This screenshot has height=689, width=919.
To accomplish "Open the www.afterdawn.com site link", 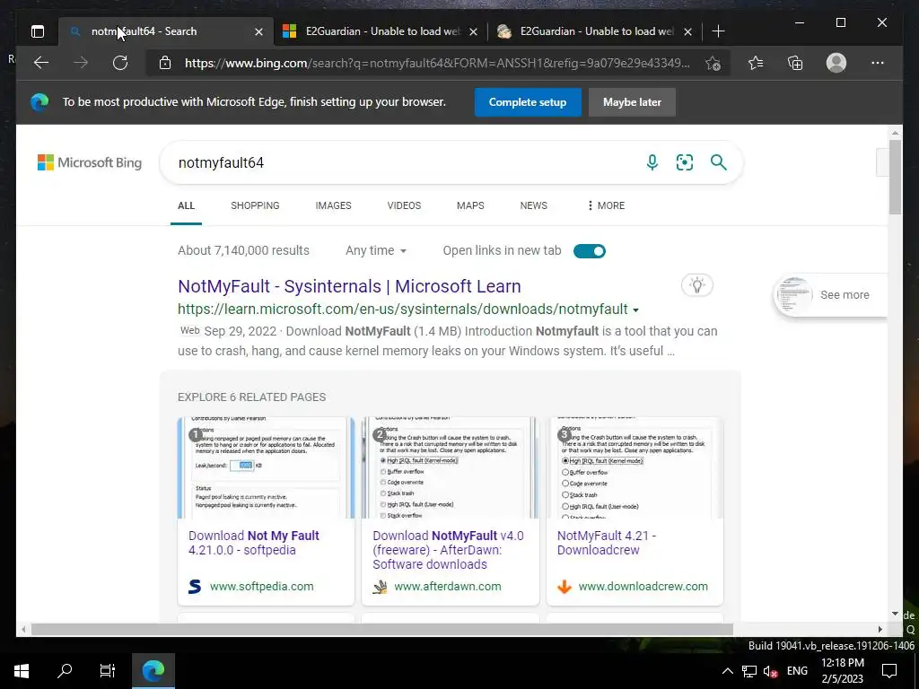I will [448, 587].
